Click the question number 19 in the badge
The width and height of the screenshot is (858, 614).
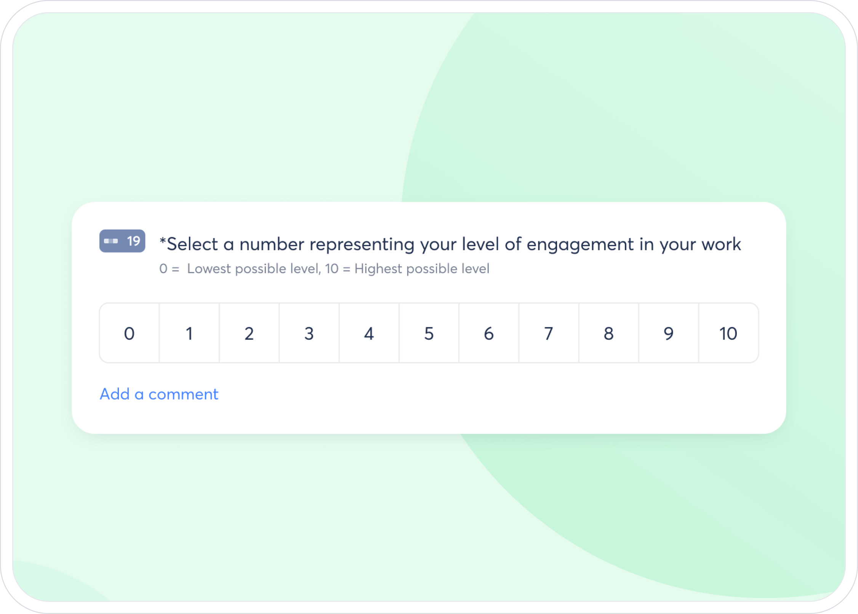coord(134,241)
